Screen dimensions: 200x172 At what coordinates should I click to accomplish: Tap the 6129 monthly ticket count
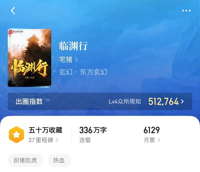[x=152, y=130]
